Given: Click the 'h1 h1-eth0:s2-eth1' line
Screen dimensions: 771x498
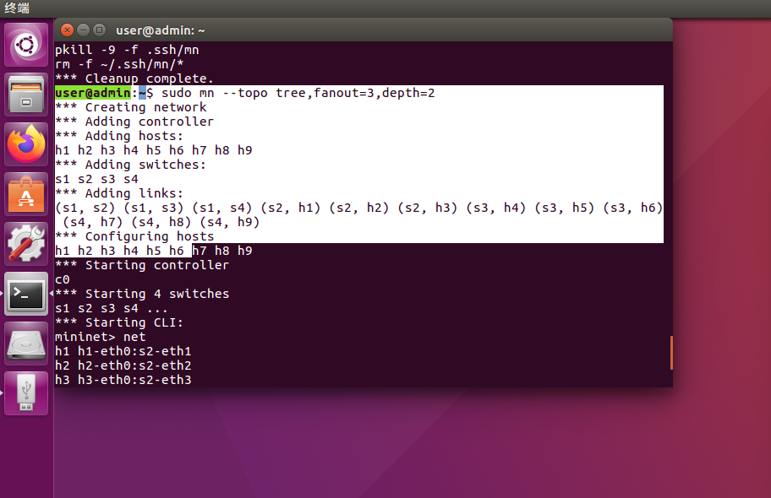Looking at the screenshot, I should [x=123, y=351].
